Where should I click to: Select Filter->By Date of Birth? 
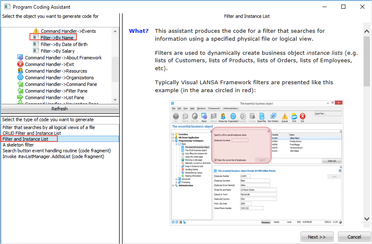click(x=64, y=44)
